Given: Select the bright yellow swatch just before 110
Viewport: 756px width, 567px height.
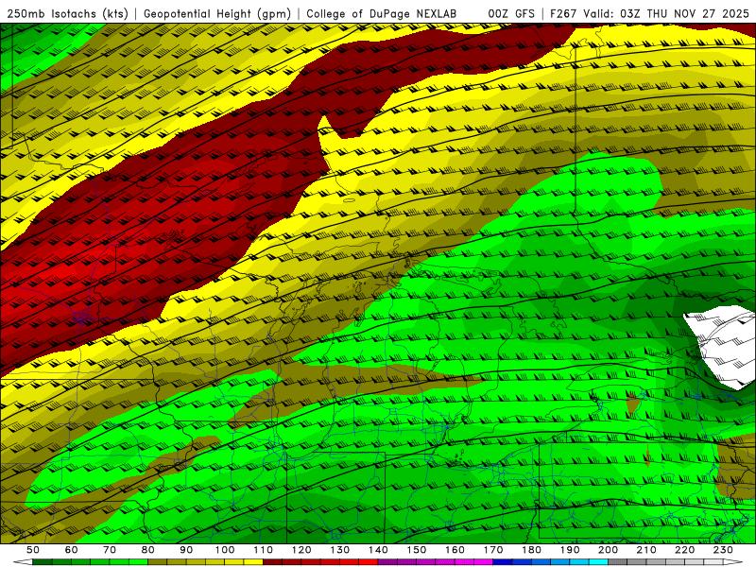Looking at the screenshot, I should pos(253,562).
